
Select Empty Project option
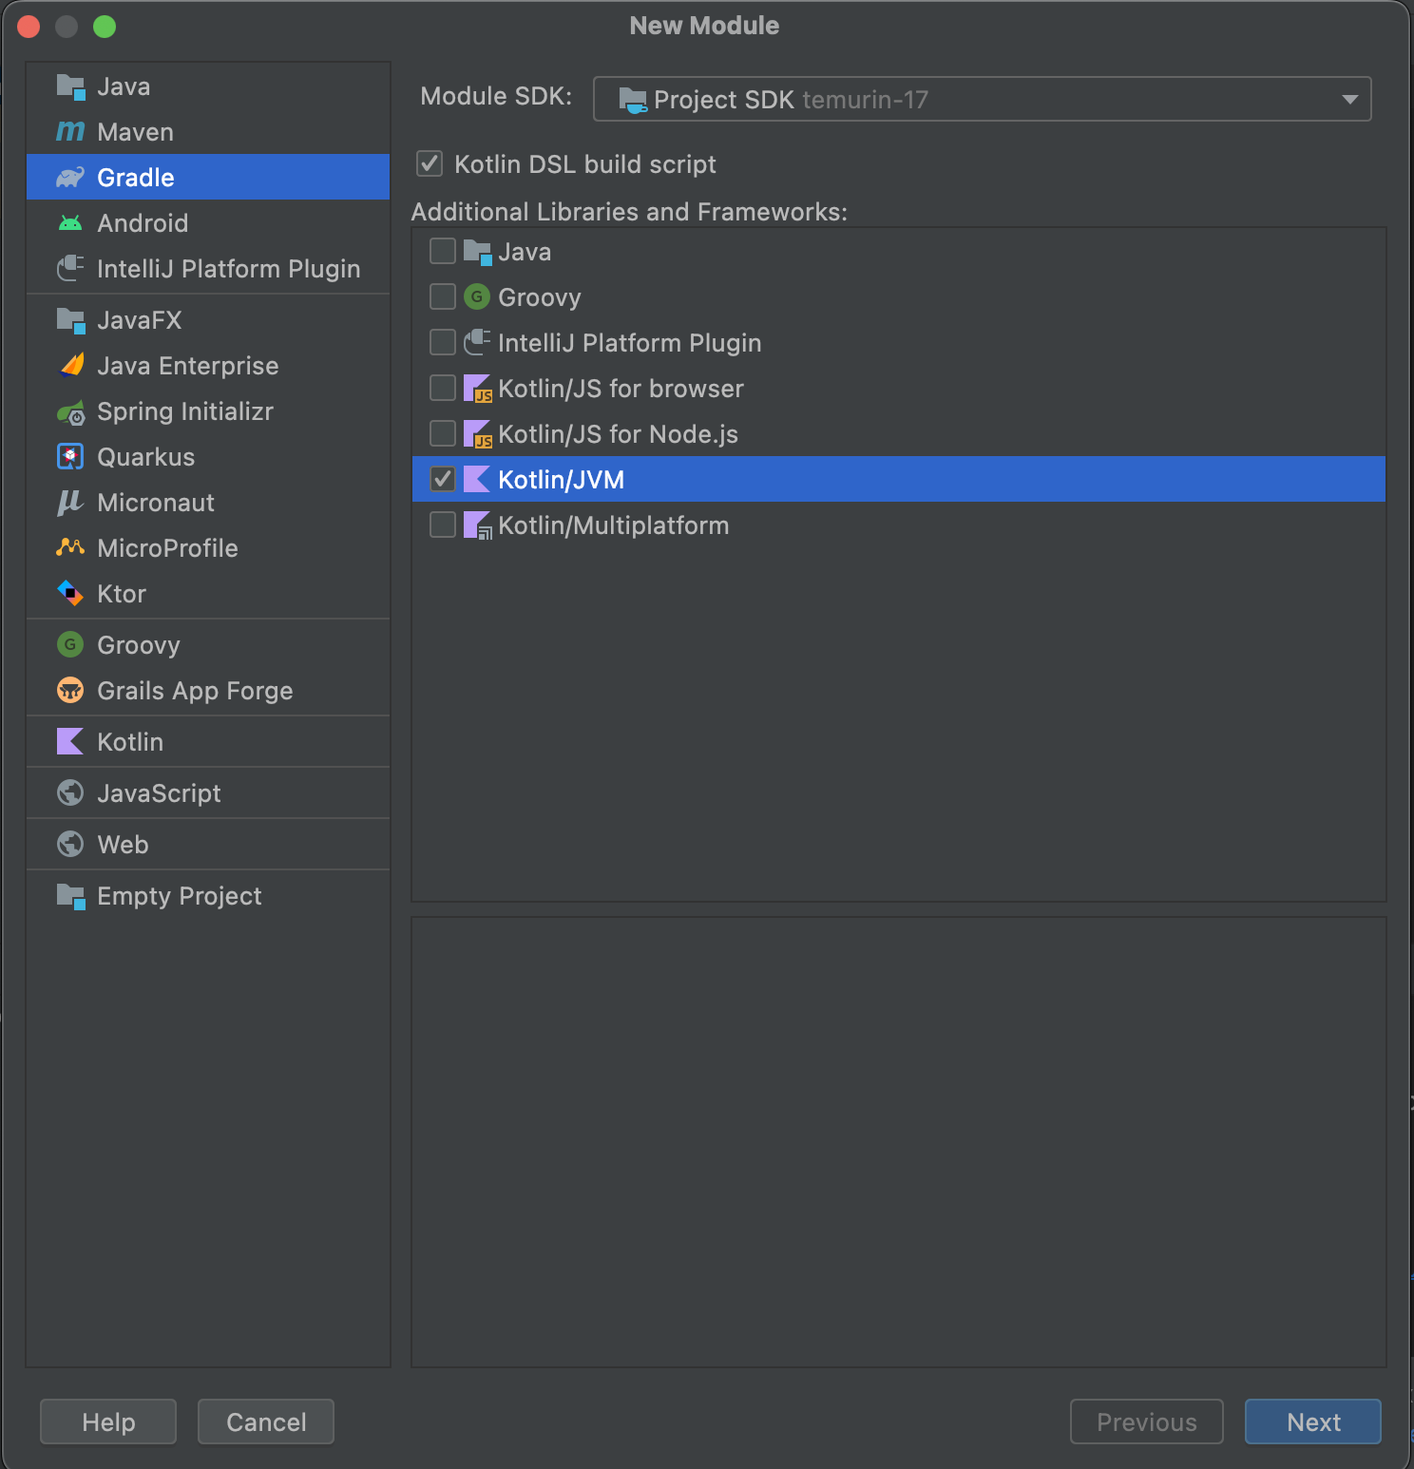(x=208, y=895)
